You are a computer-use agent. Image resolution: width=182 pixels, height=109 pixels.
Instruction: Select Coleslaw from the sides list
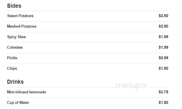point(15,48)
